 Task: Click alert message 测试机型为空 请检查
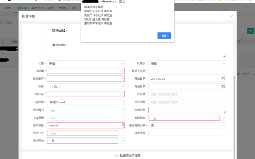coord(97,19)
